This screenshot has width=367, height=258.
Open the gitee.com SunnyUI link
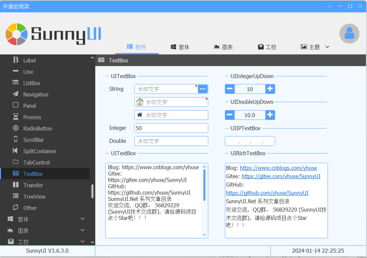(281, 177)
